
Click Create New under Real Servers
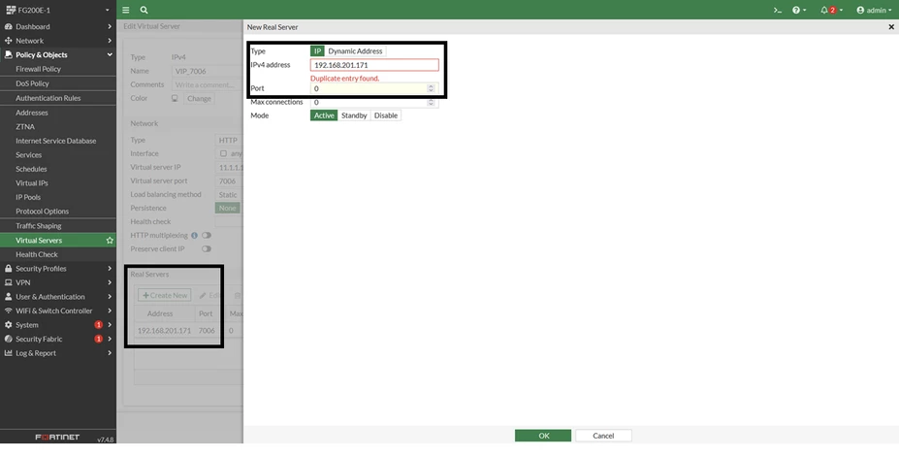[165, 295]
